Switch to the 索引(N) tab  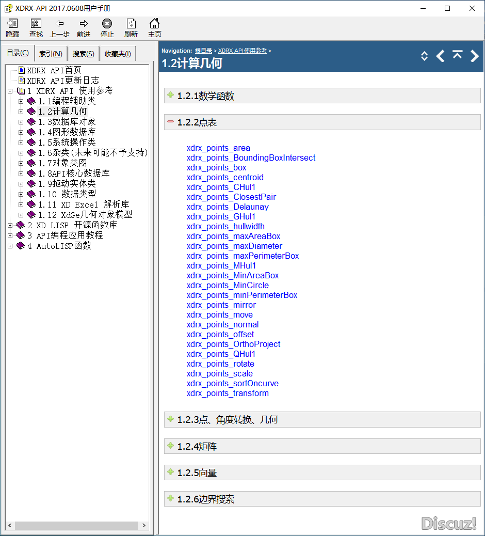(x=51, y=54)
